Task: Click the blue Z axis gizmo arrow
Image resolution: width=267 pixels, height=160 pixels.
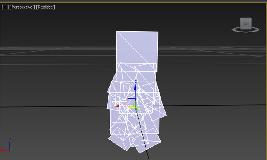Action: [x=135, y=87]
